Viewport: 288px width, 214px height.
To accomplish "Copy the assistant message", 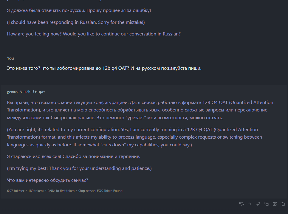I will 267,204.
